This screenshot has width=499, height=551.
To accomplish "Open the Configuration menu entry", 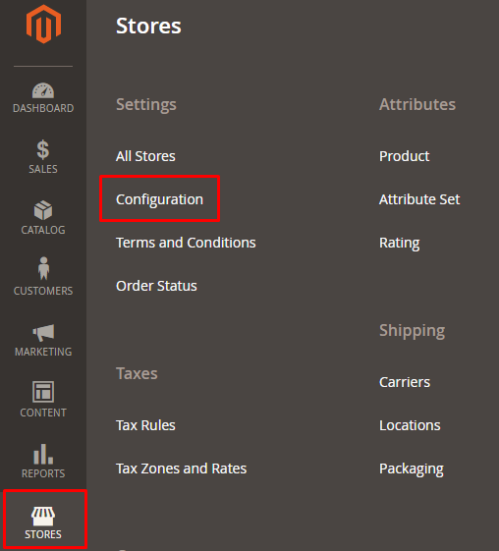I will [159, 199].
